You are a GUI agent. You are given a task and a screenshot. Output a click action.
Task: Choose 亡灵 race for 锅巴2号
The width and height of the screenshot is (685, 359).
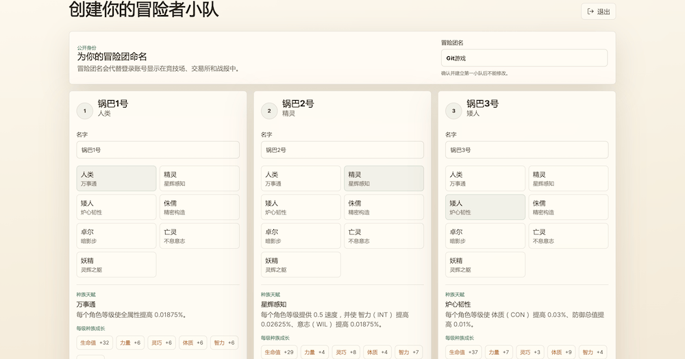pyautogui.click(x=384, y=236)
